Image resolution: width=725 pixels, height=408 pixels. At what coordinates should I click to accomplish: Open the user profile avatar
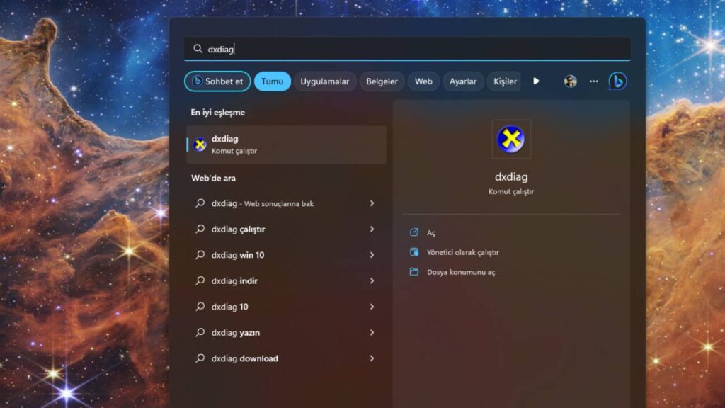570,81
